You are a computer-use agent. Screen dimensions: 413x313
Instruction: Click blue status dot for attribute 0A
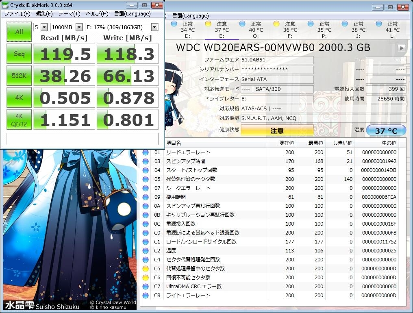(x=146, y=206)
